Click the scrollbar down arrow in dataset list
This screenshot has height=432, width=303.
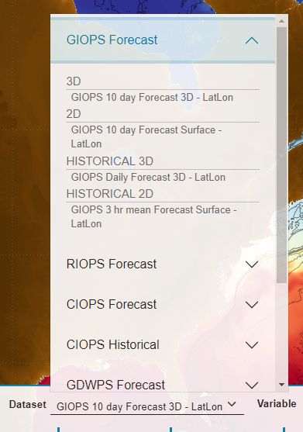click(281, 385)
